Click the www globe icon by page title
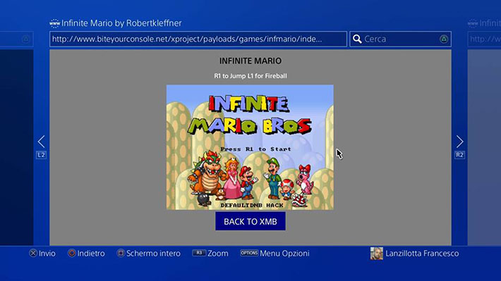 tap(54, 23)
